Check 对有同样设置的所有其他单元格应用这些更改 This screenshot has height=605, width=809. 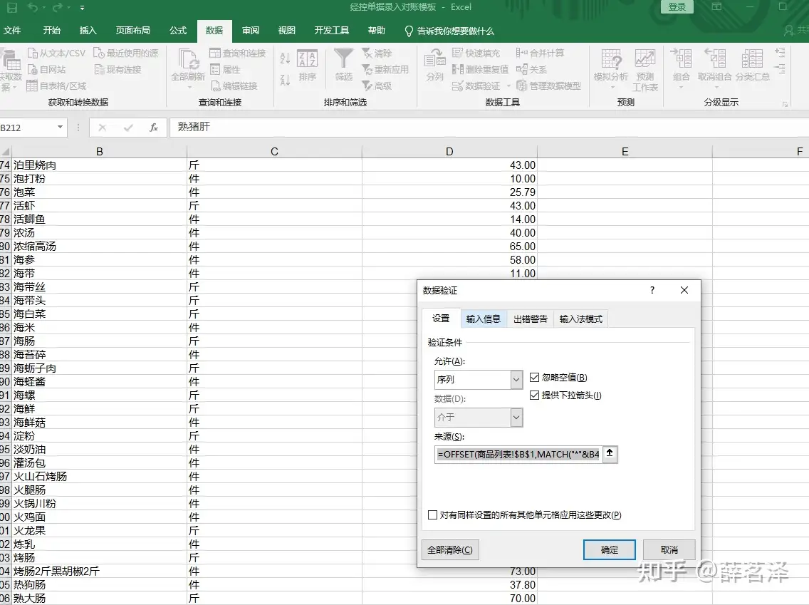[x=432, y=514]
